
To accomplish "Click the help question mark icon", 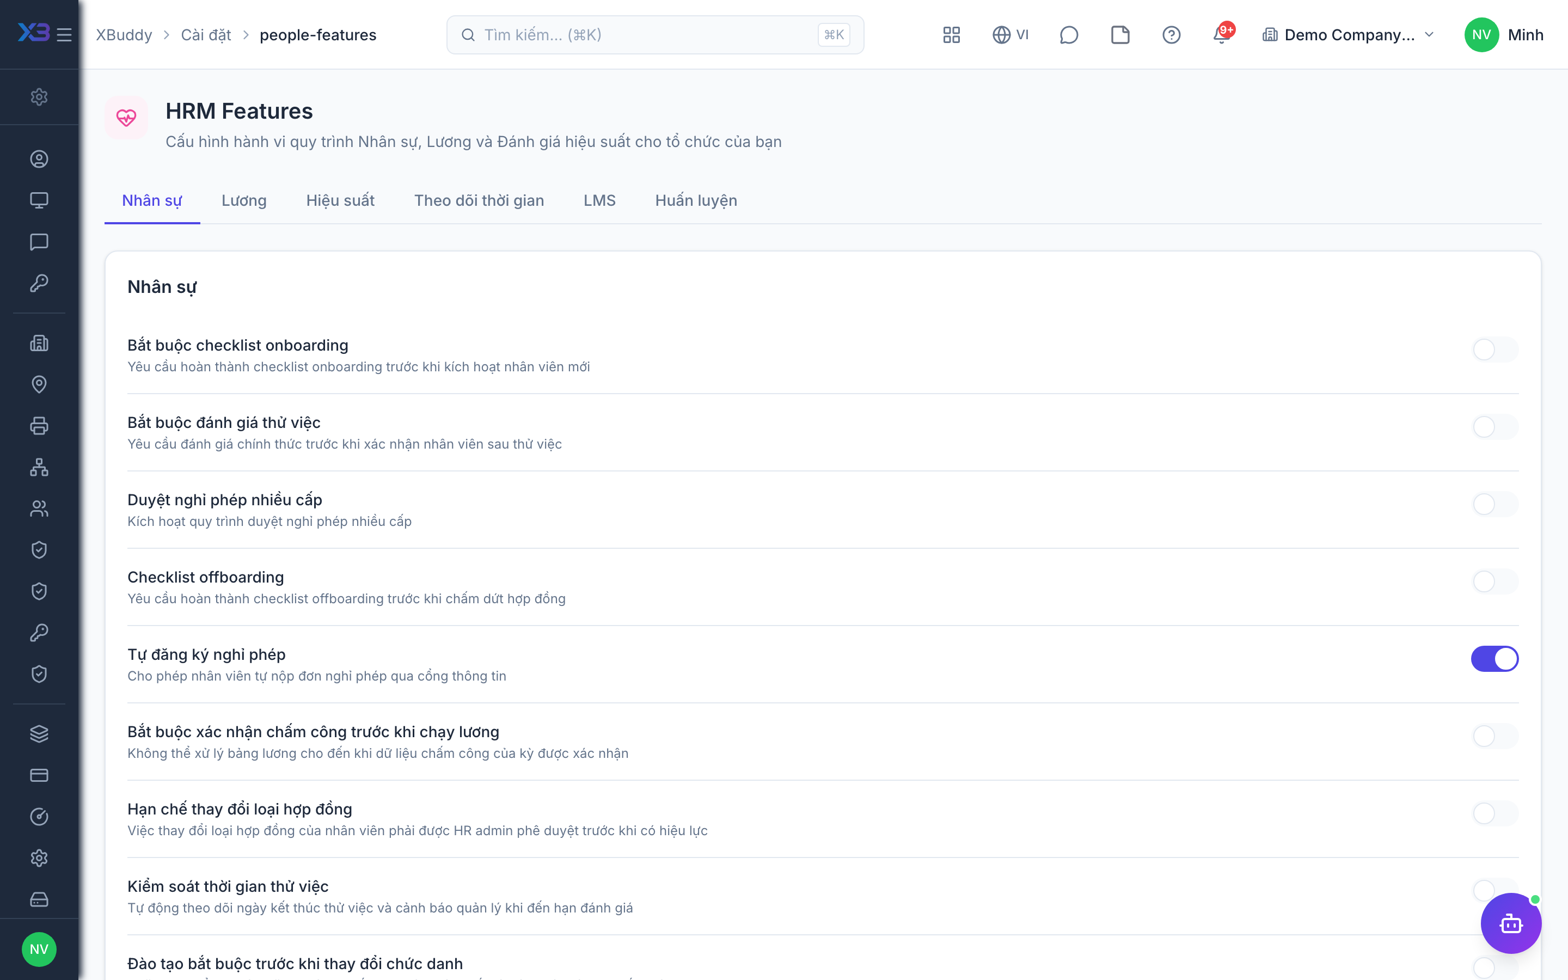I will point(1171,34).
